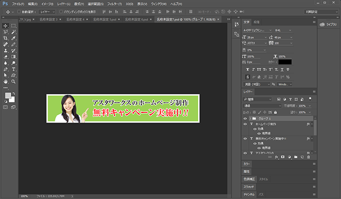Select the Lasso tool
The width and height of the screenshot is (341, 199).
5,32
